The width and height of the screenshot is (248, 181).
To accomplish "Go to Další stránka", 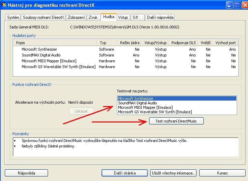I will pyautogui.click(x=125, y=173).
